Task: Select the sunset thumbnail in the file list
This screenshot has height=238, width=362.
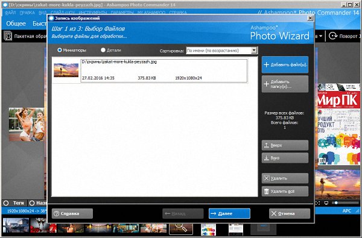Action: [66, 70]
